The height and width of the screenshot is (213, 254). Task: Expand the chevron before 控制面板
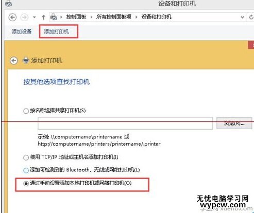61,17
